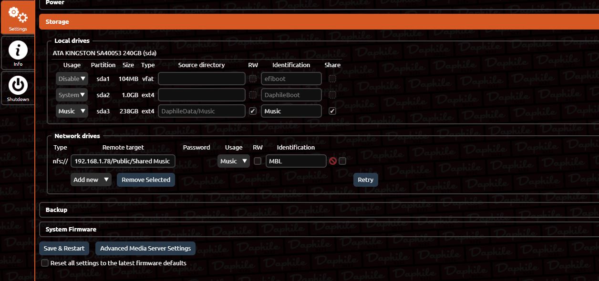Open the Add new network drive dropdown
This screenshot has width=599, height=281.
coord(91,180)
